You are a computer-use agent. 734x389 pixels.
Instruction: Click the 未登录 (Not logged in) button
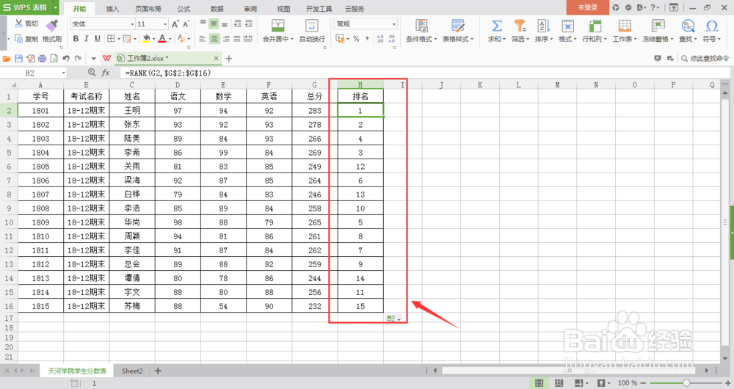coord(587,7)
